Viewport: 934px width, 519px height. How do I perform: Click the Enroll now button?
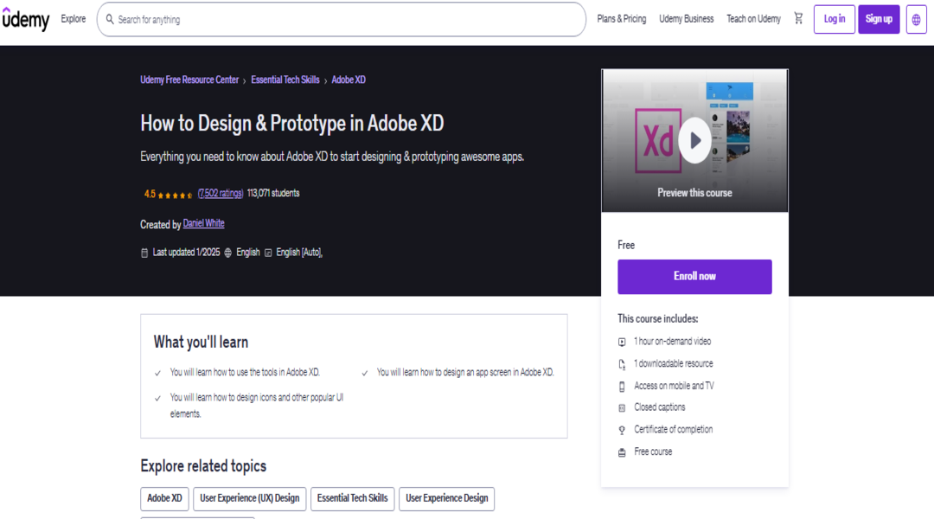pos(694,277)
